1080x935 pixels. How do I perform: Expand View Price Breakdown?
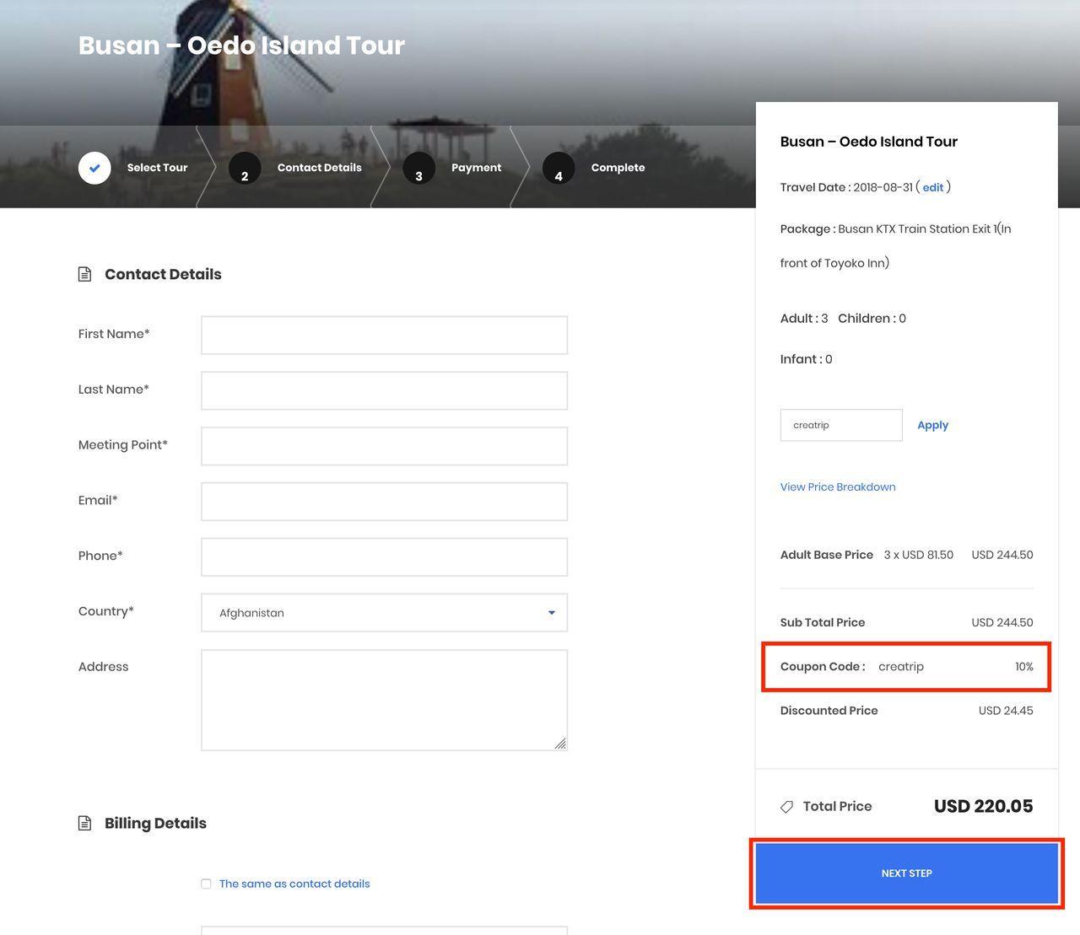837,486
